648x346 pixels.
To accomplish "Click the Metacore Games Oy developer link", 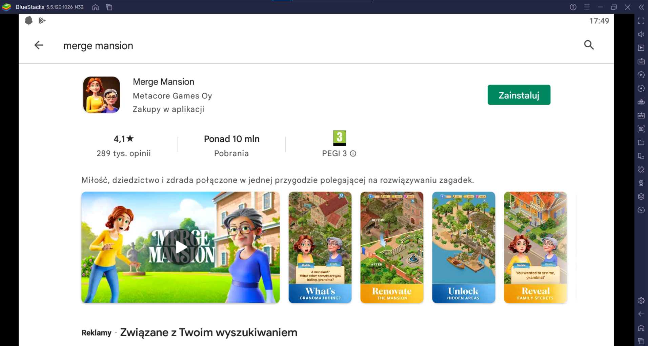I will pos(172,96).
